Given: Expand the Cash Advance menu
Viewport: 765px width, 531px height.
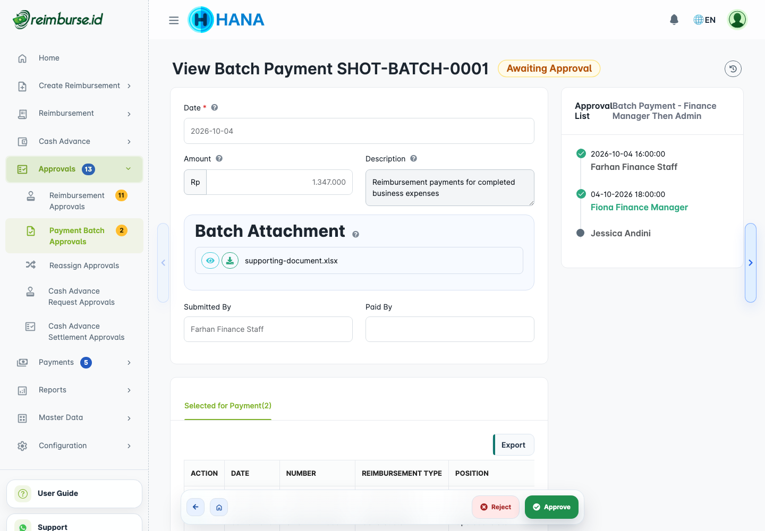Looking at the screenshot, I should click(74, 141).
